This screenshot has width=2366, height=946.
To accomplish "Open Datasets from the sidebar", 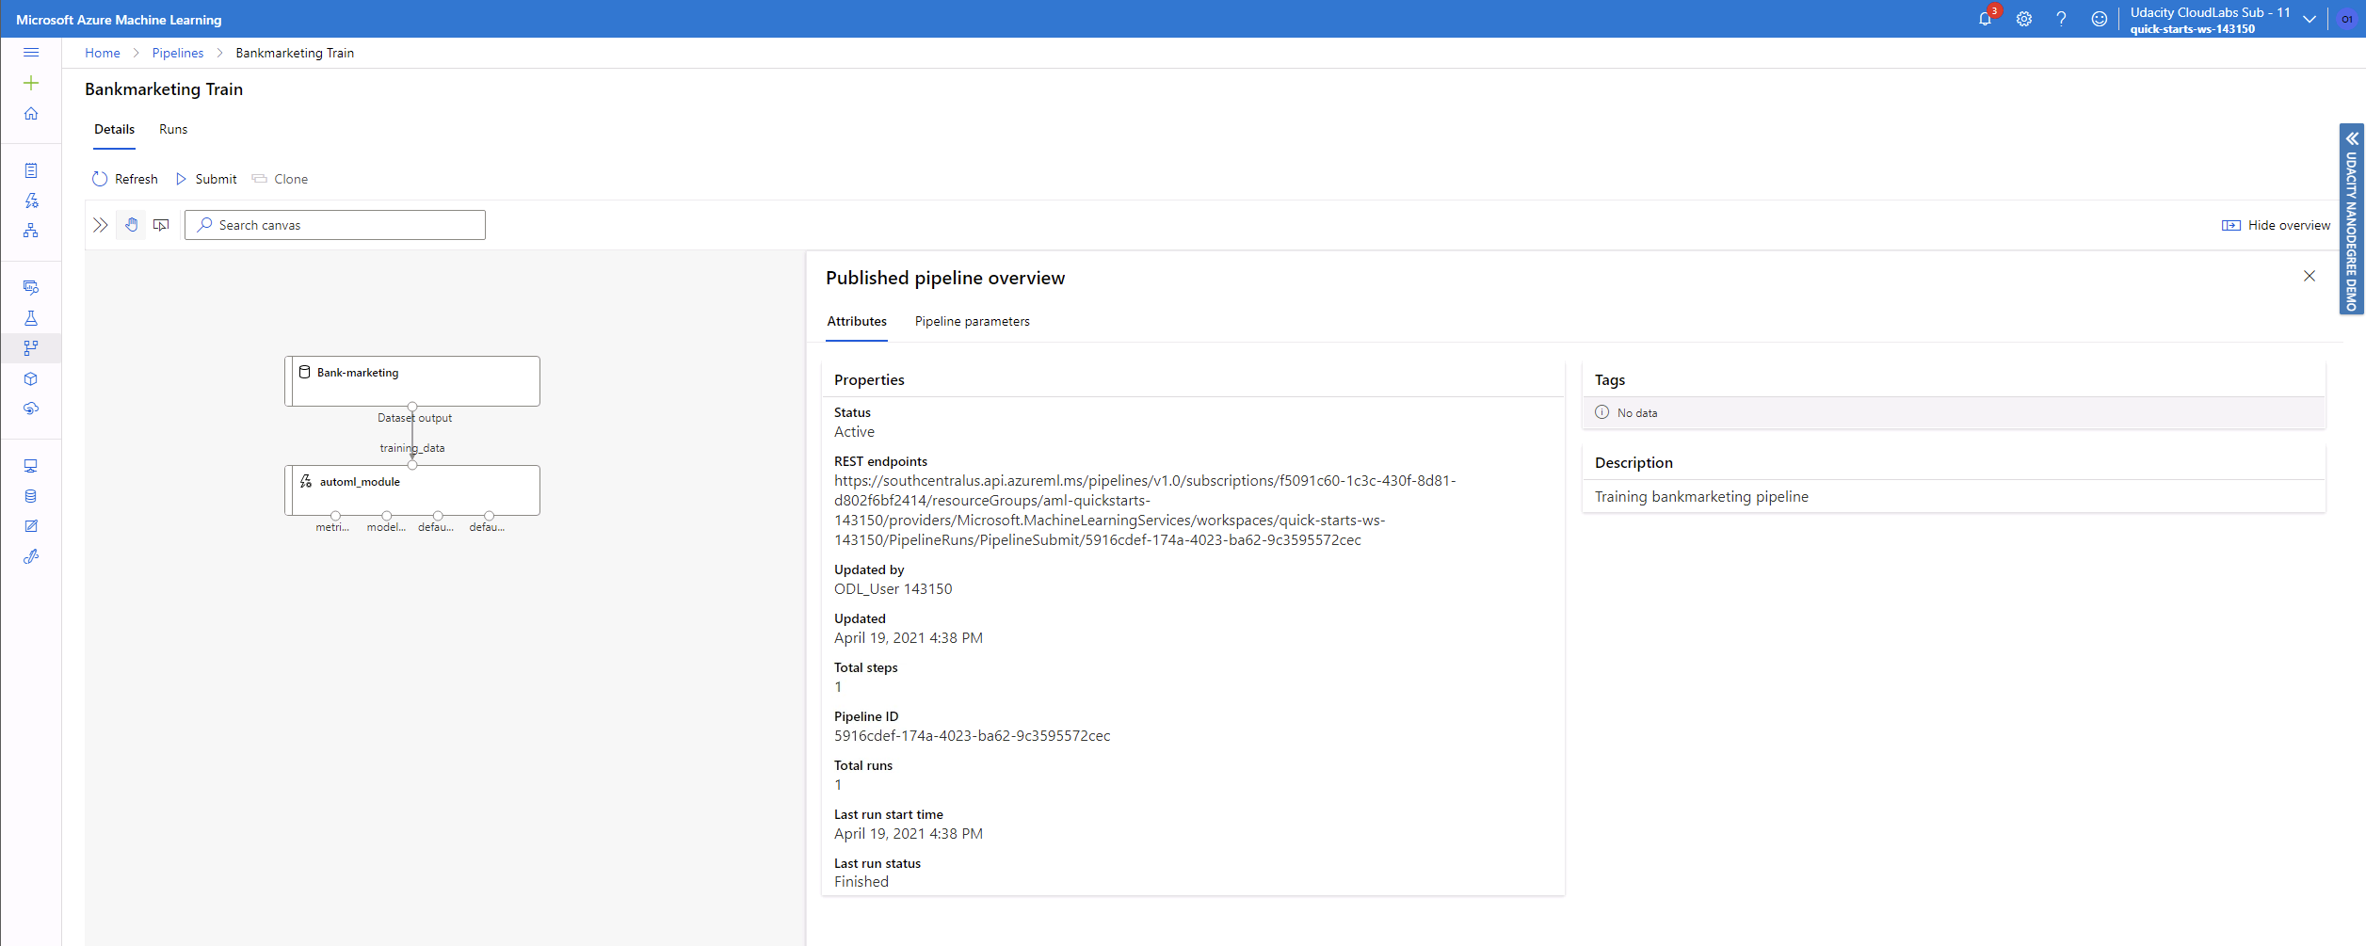I will (31, 287).
